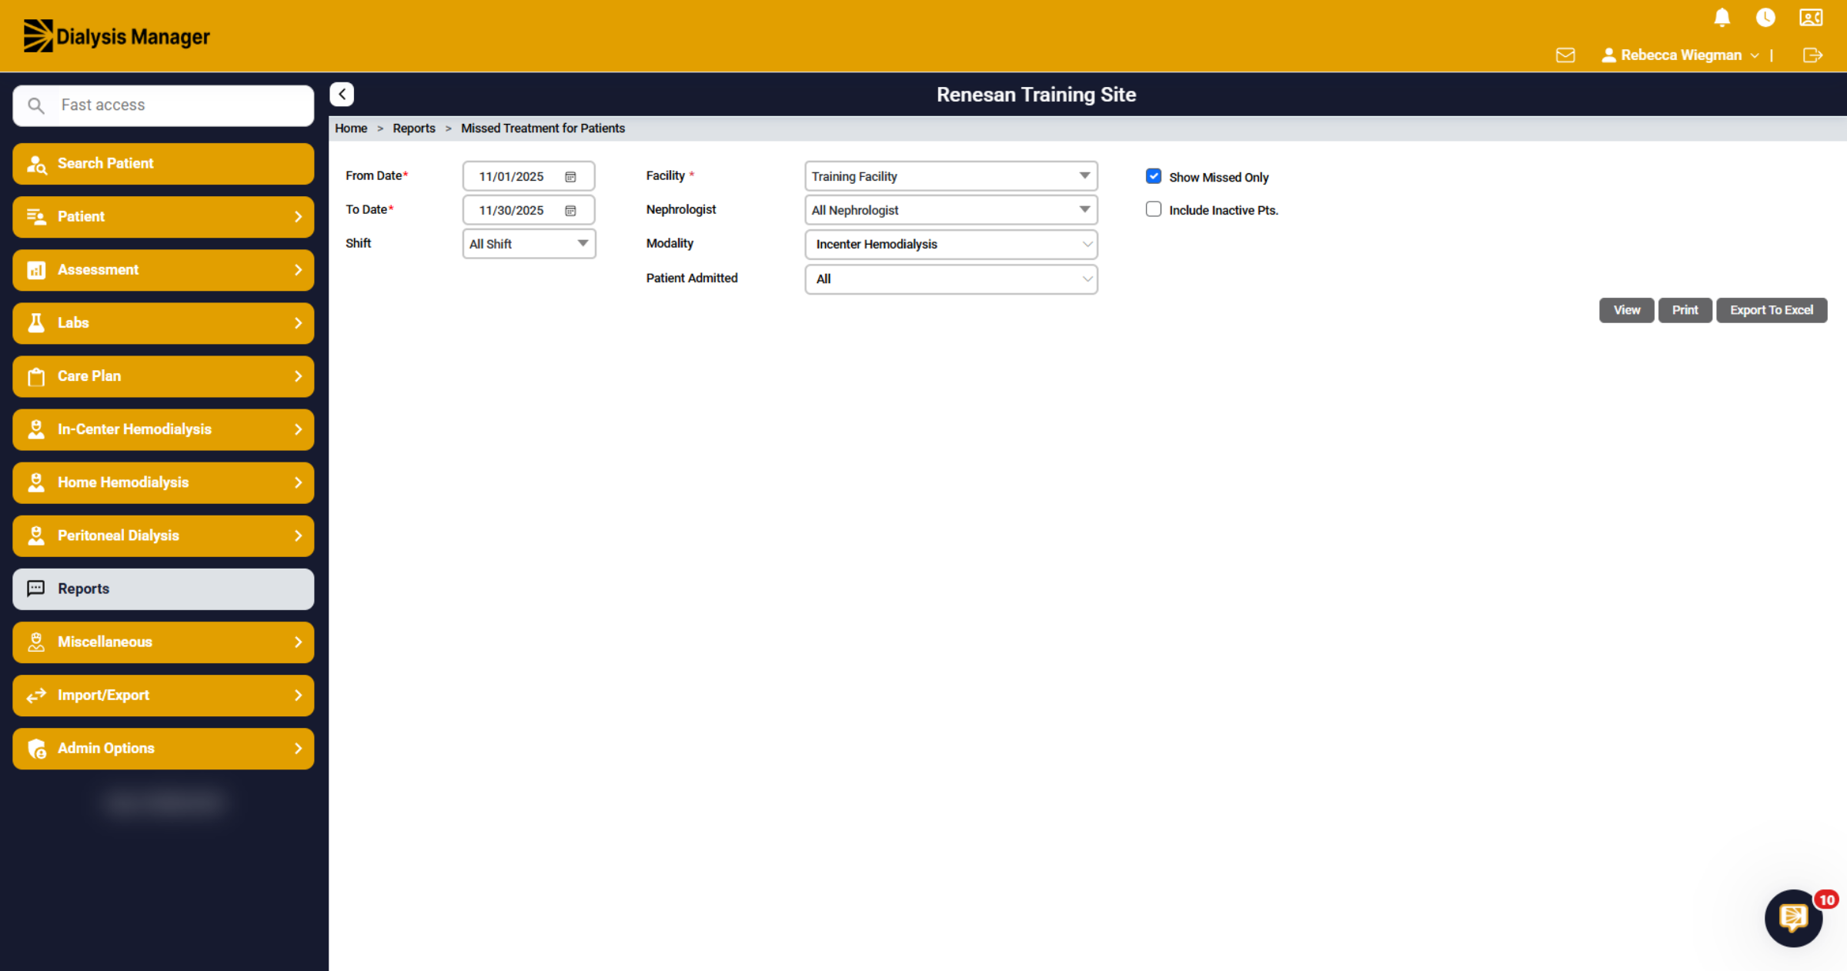This screenshot has width=1847, height=971.
Task: Click the View button
Action: [x=1627, y=310]
